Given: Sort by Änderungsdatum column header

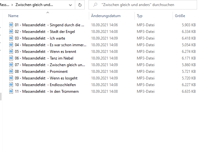Looking at the screenshot, I should point(106,16).
